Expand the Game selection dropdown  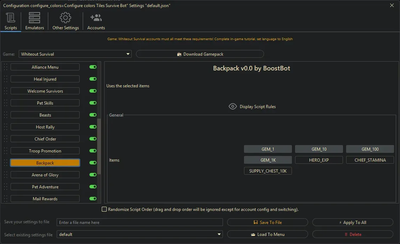coord(128,54)
